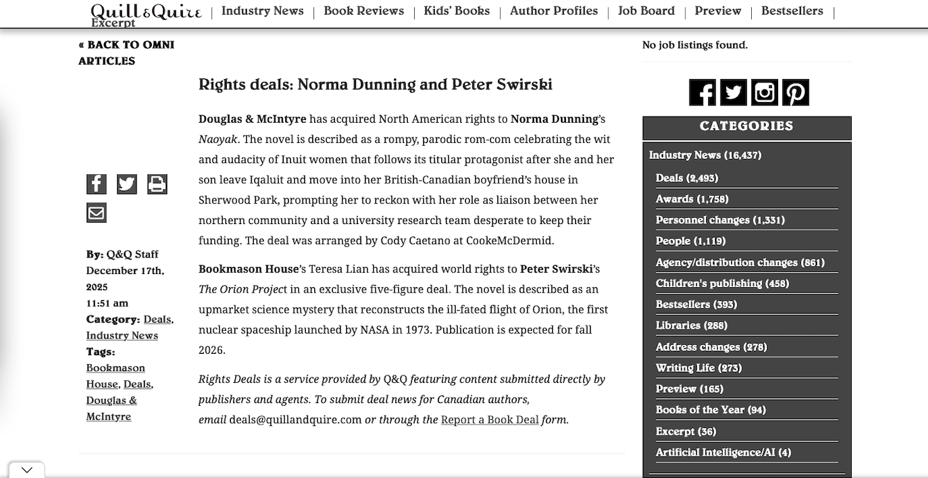The height and width of the screenshot is (478, 928).
Task: Print the article using printer icon
Action: point(157,184)
